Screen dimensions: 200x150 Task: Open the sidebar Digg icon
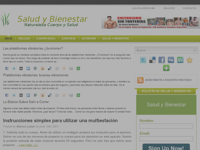point(171,60)
